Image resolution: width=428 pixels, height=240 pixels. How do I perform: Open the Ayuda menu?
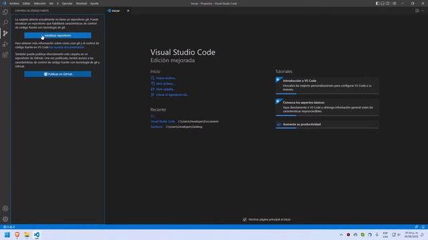[x=94, y=3]
